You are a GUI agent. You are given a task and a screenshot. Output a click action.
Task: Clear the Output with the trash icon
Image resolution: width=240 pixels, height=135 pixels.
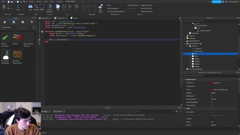point(177,111)
